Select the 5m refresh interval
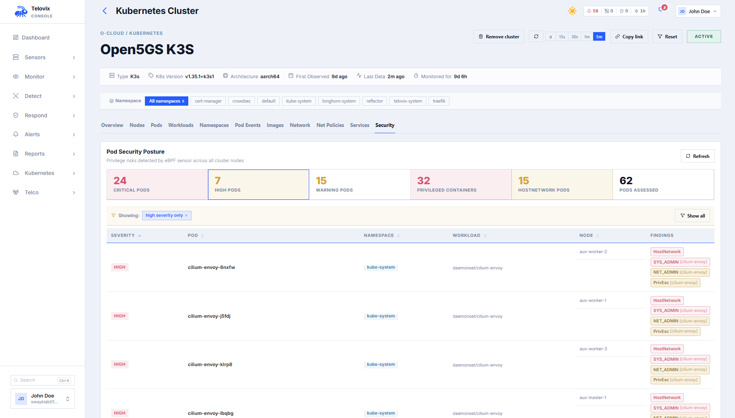Viewport: 735px width, 418px height. (x=599, y=37)
